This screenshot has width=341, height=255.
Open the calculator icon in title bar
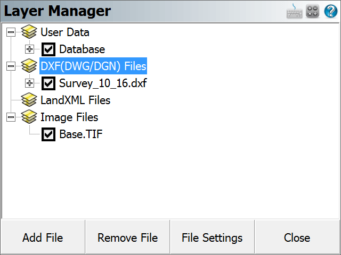pos(313,11)
